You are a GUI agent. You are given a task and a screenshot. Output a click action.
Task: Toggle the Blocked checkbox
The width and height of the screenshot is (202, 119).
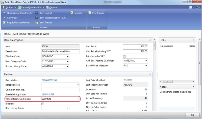[43, 104]
